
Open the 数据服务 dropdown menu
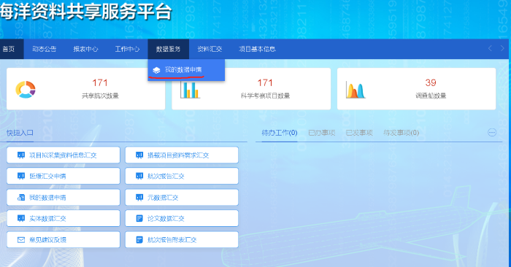tap(168, 49)
